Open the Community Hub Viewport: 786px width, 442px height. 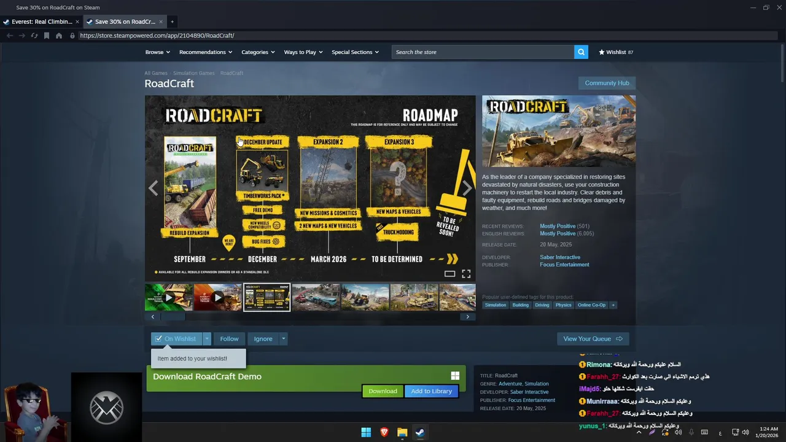coord(607,83)
